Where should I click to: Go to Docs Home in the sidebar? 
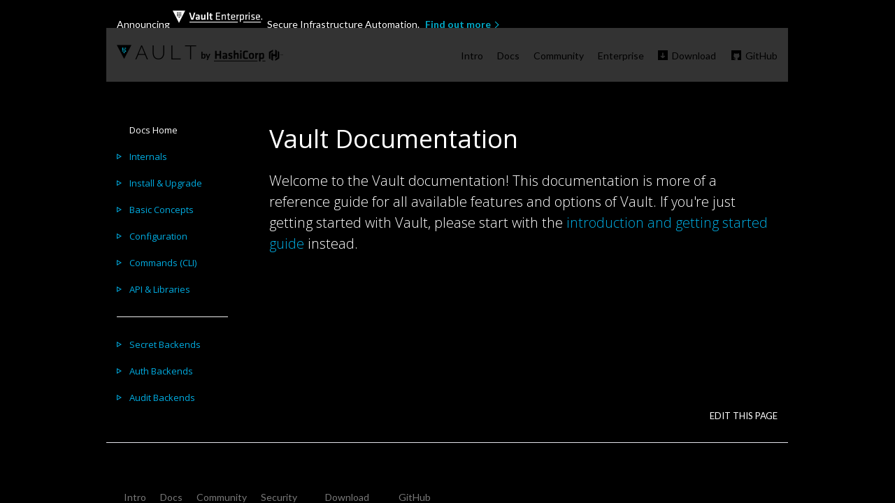153,130
